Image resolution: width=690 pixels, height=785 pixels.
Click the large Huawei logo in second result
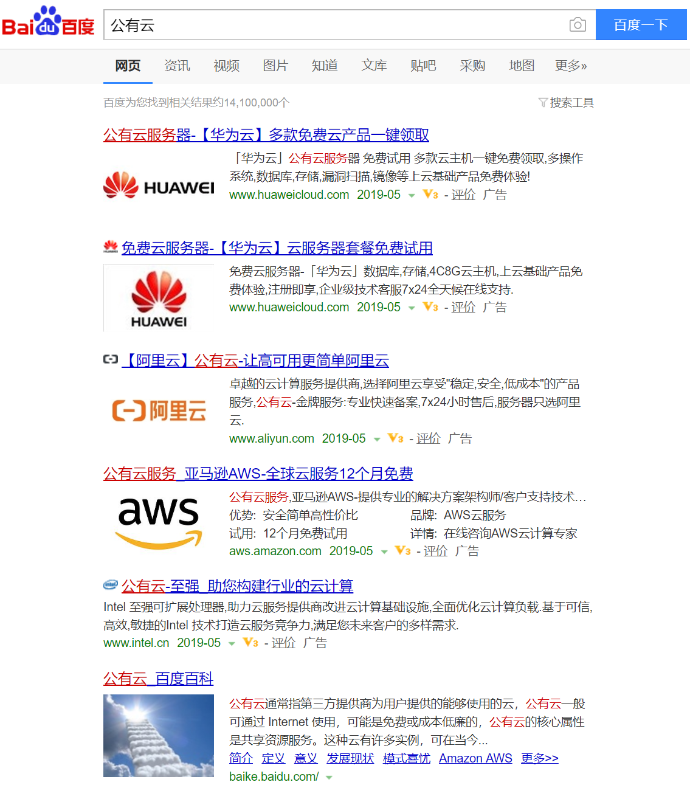coord(159,298)
